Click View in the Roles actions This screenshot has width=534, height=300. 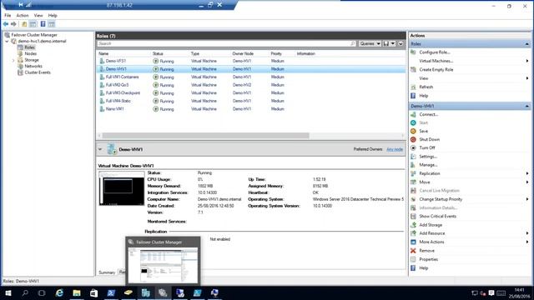[x=424, y=78]
